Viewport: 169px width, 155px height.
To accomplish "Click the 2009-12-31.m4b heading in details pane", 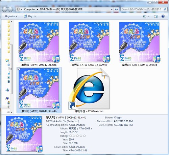I will pyautogui.click(x=66, y=118).
